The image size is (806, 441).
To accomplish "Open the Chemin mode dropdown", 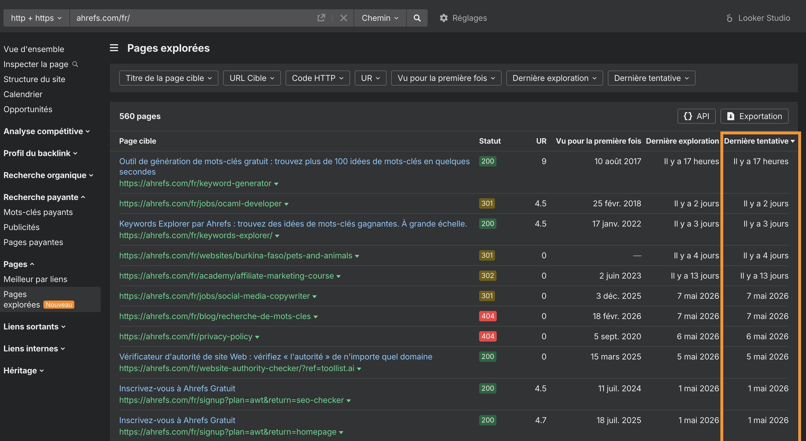I will point(380,18).
